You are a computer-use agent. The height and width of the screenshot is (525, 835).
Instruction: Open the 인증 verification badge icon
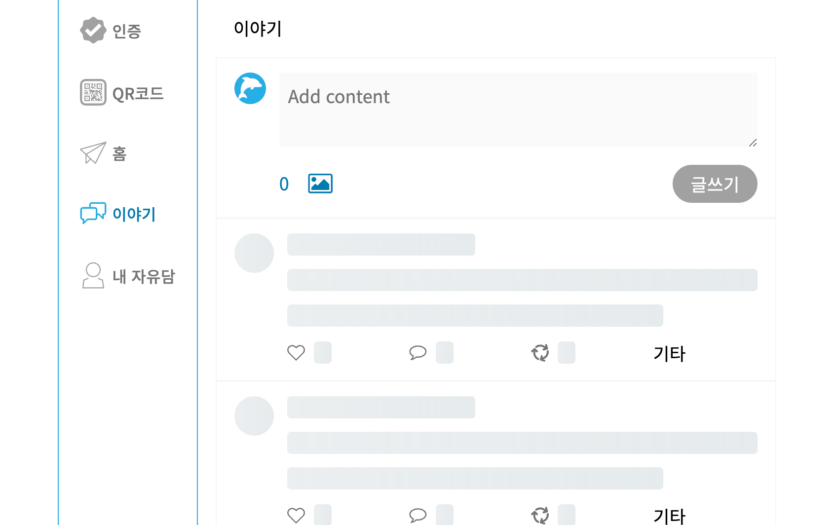tap(93, 30)
